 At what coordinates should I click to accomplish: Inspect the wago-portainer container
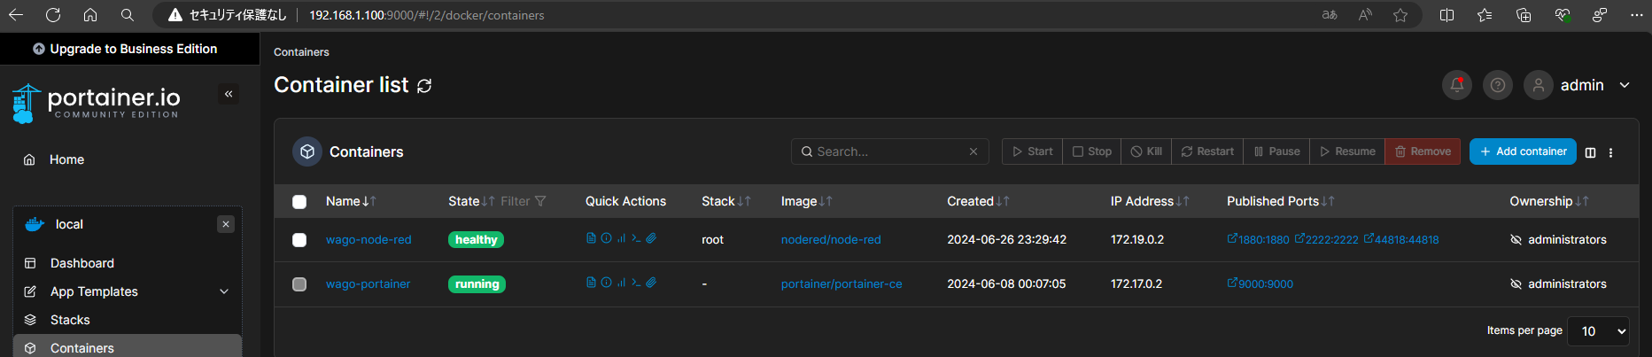[606, 283]
